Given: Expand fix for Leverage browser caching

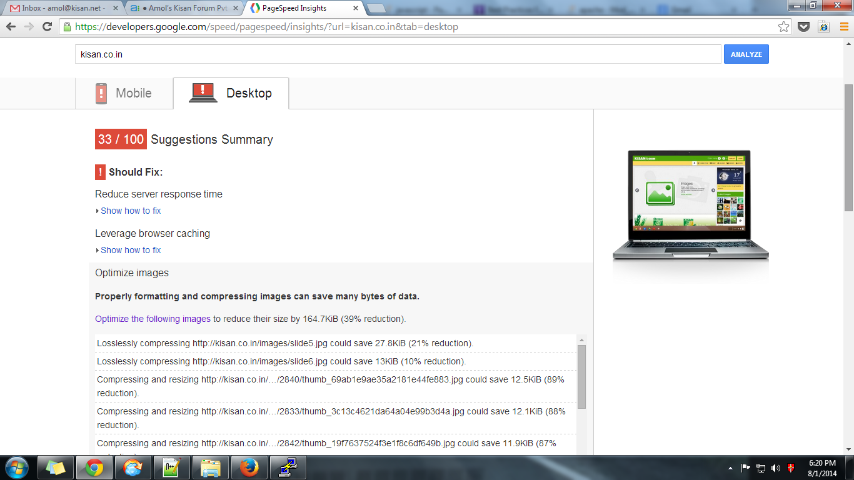Looking at the screenshot, I should 131,250.
